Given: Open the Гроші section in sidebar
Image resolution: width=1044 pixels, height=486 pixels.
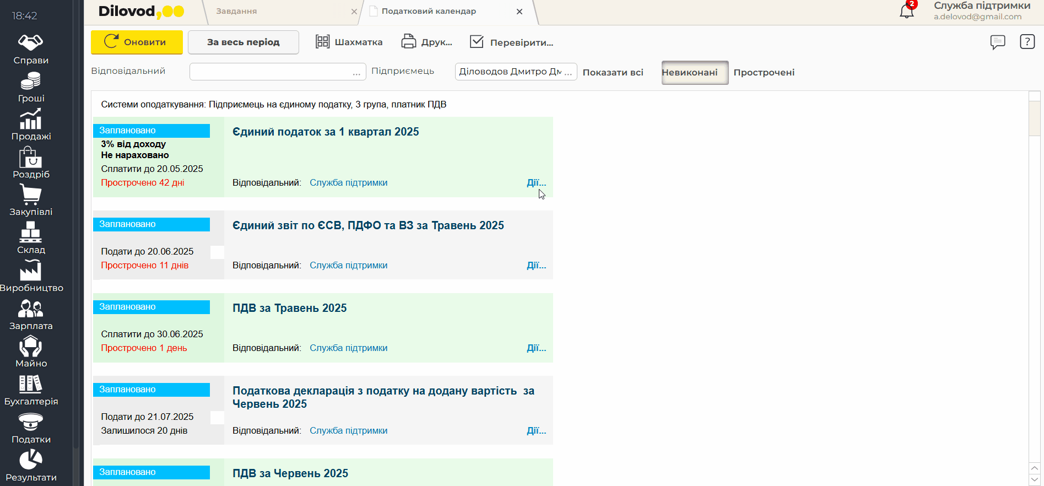Looking at the screenshot, I should pos(31,88).
